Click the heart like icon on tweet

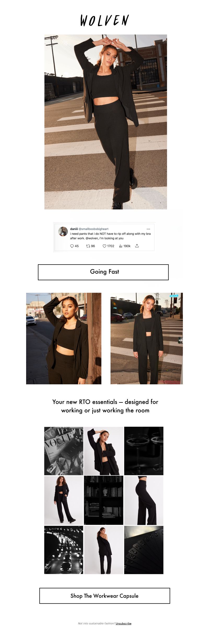pyautogui.click(x=104, y=246)
